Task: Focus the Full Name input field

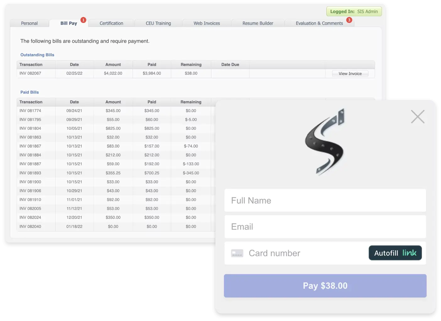Action: click(x=325, y=200)
